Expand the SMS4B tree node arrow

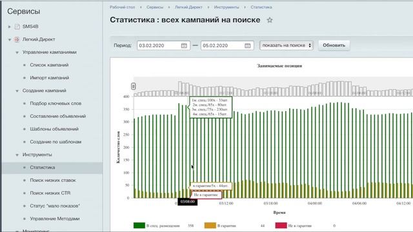point(10,26)
